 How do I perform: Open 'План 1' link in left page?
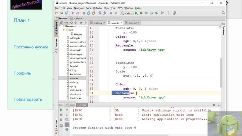[22, 20]
